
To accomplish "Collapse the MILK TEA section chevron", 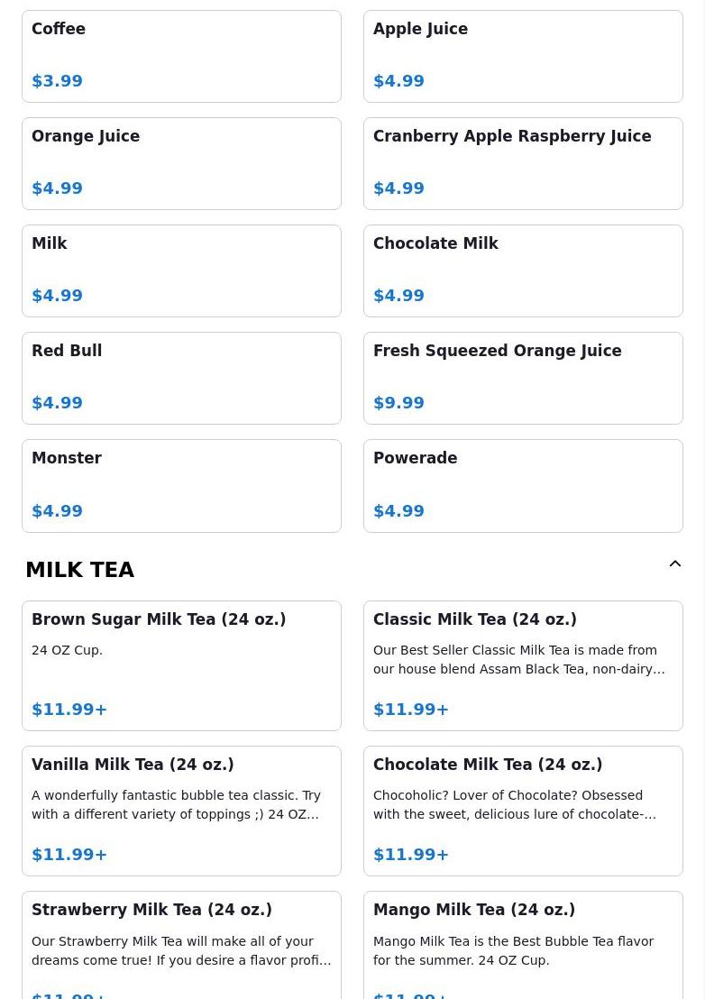I will pyautogui.click(x=675, y=564).
